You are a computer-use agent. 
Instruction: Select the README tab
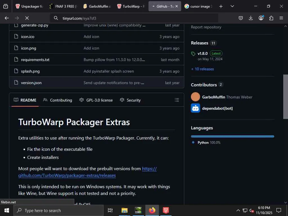pos(25,100)
